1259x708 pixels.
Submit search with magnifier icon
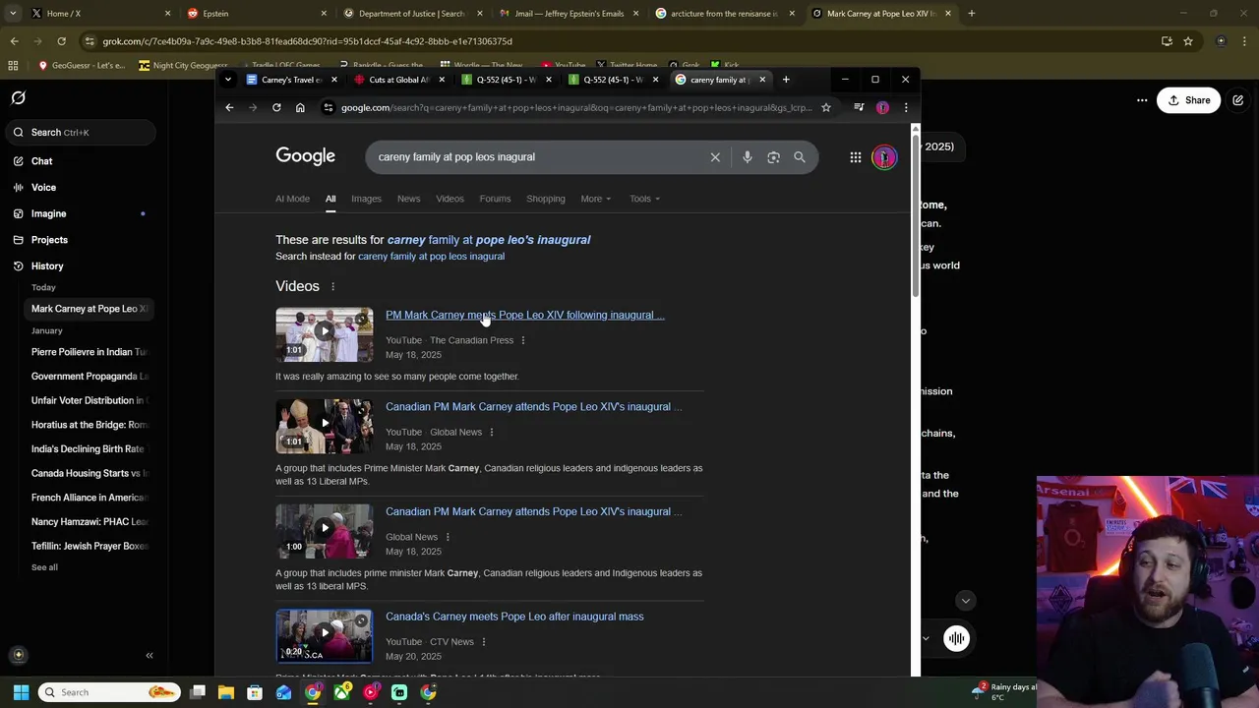pos(800,157)
